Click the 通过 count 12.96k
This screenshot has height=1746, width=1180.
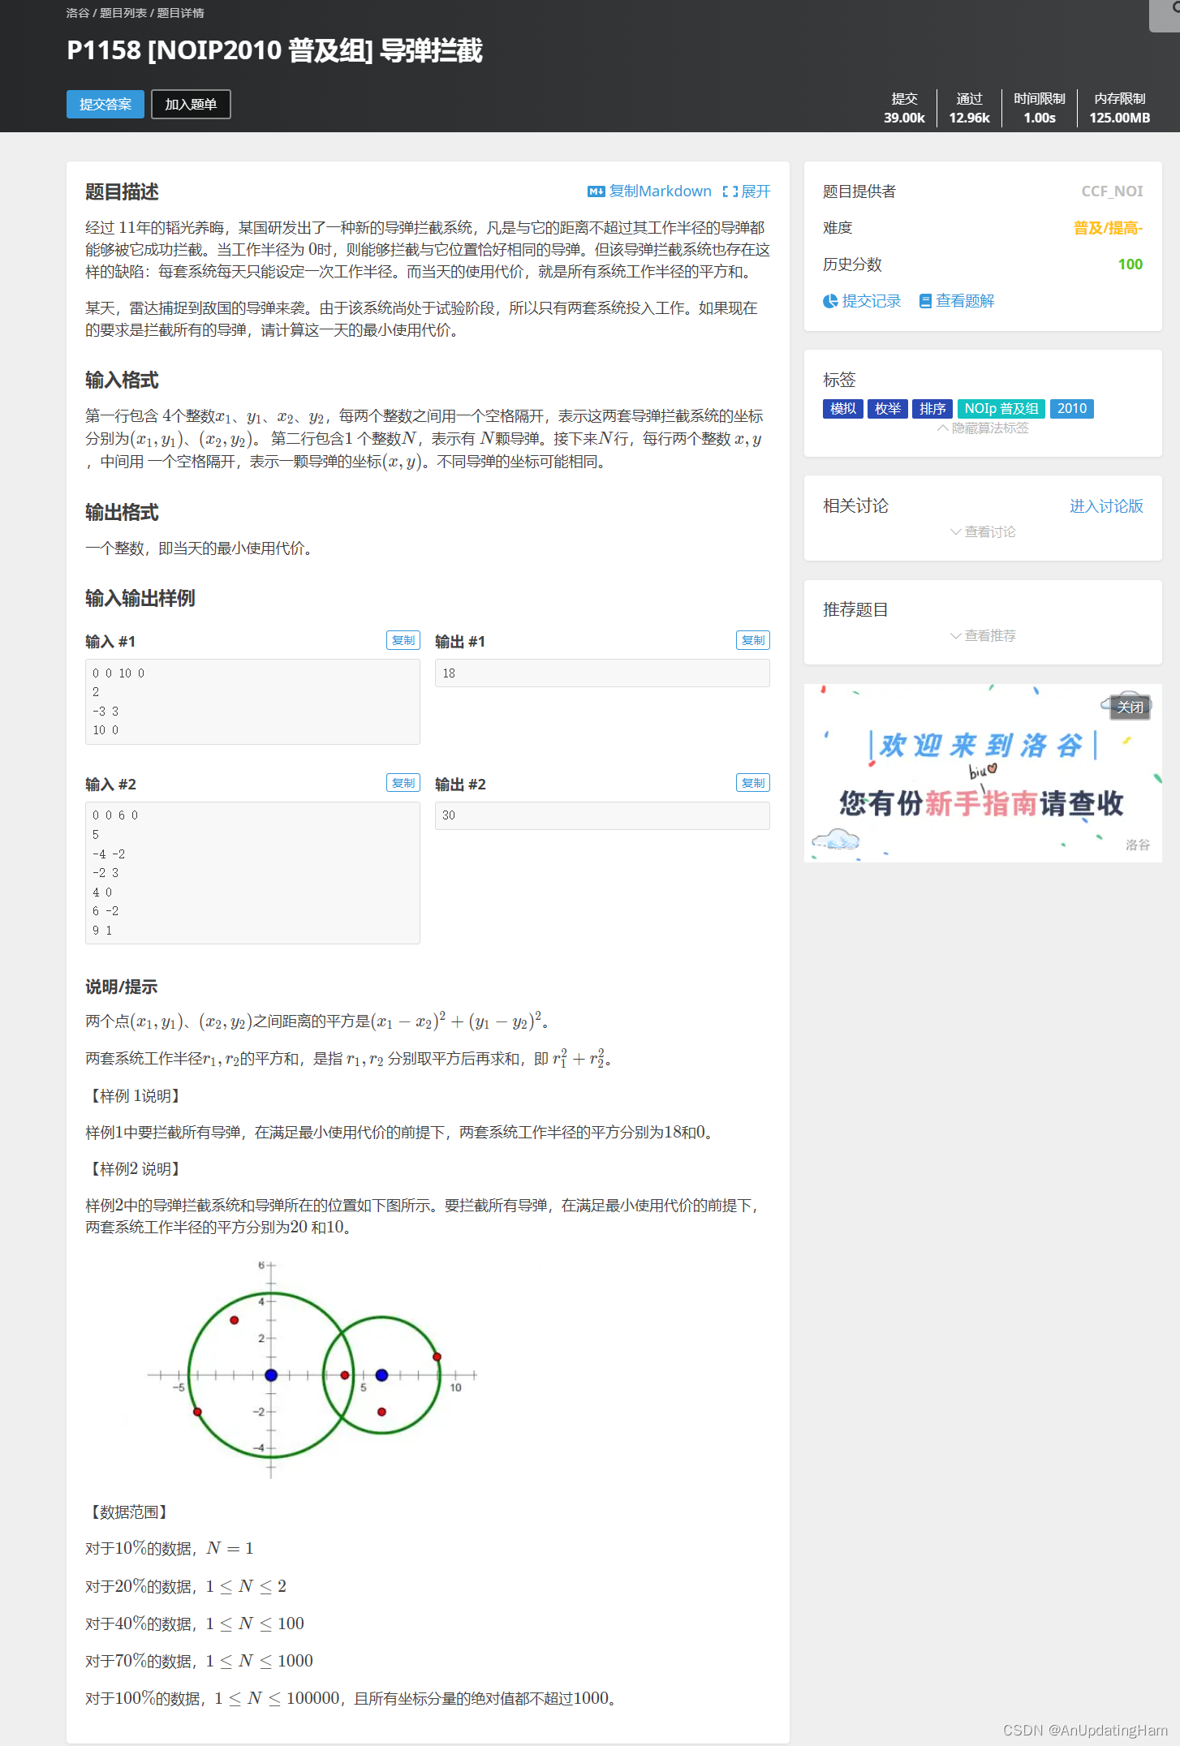969,118
